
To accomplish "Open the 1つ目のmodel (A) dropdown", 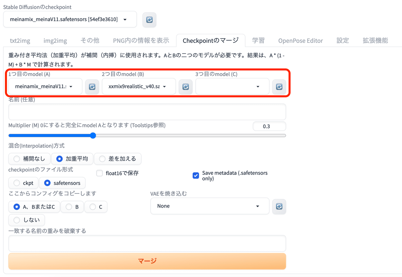I will (45, 86).
